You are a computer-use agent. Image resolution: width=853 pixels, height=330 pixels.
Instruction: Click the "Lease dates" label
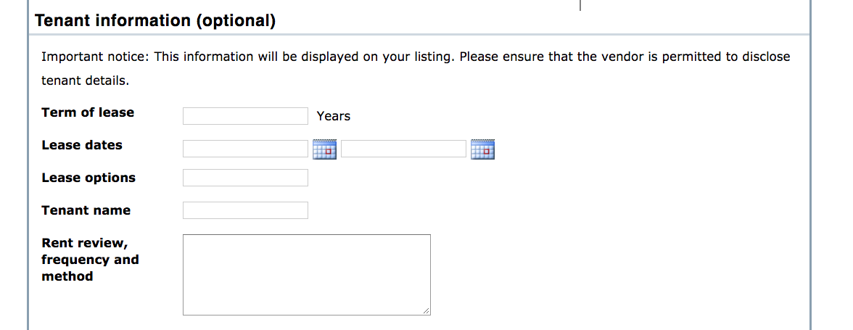pos(82,145)
